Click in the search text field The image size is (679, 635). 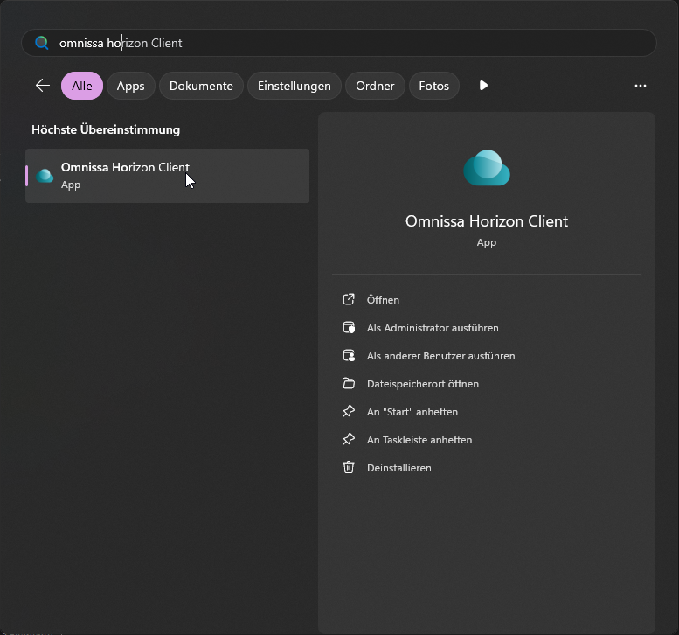click(350, 43)
